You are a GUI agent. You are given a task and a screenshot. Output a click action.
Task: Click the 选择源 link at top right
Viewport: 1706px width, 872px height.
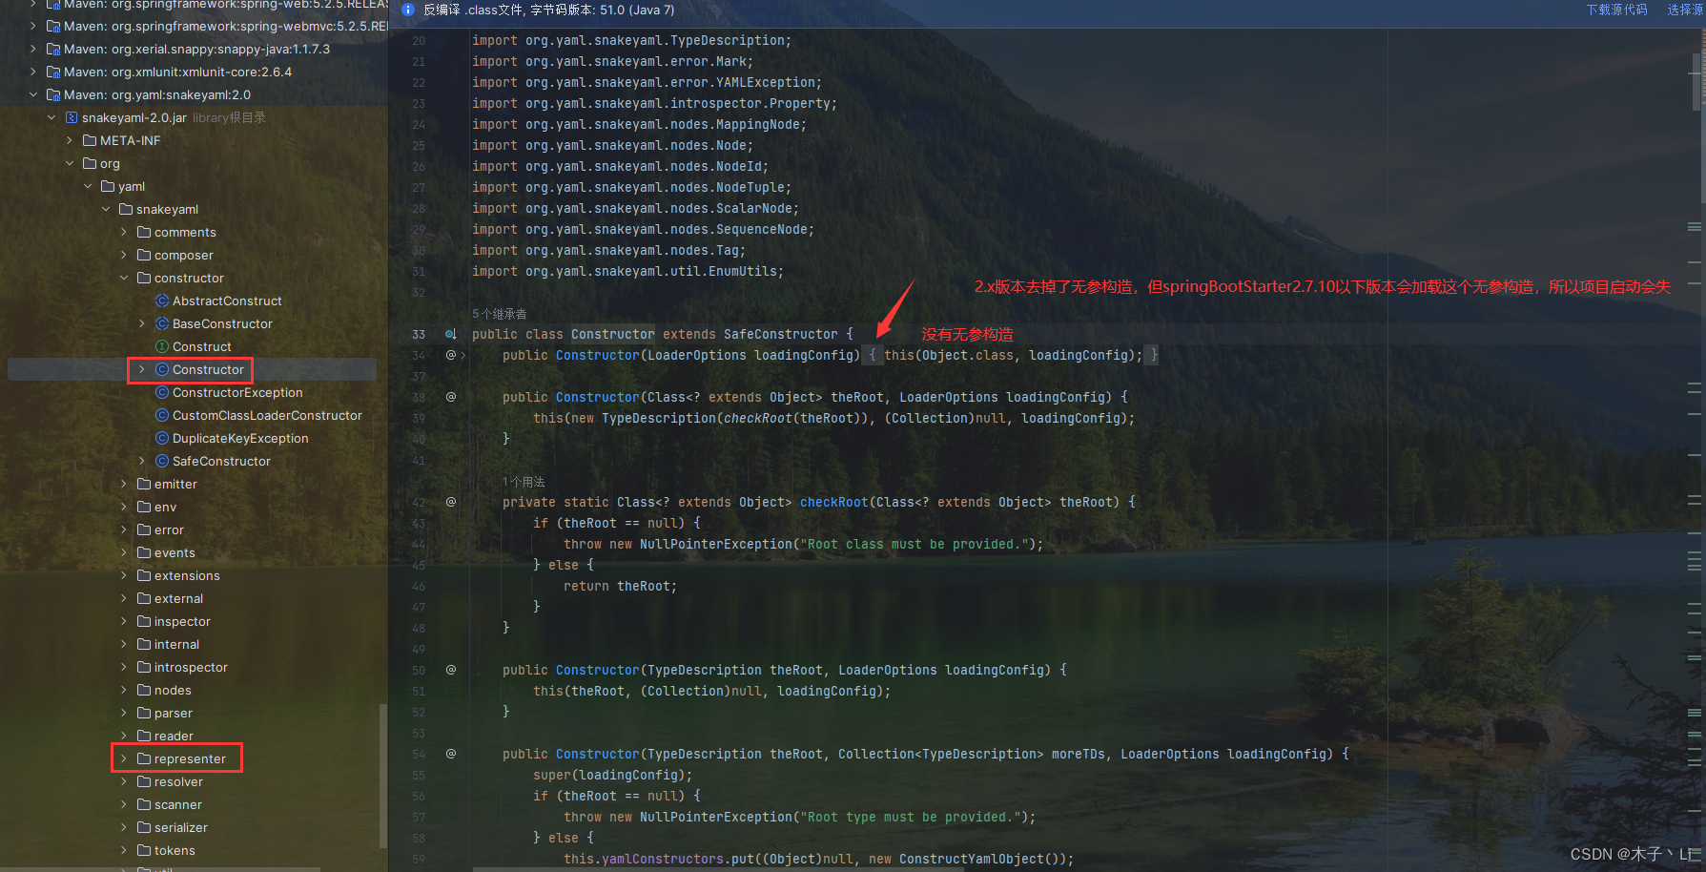[x=1684, y=10]
